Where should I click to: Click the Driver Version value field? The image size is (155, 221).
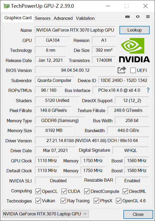[x=92, y=140]
